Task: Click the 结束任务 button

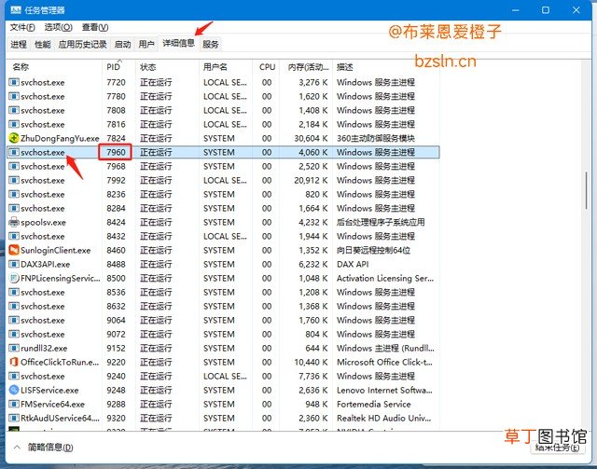Action: [557, 448]
